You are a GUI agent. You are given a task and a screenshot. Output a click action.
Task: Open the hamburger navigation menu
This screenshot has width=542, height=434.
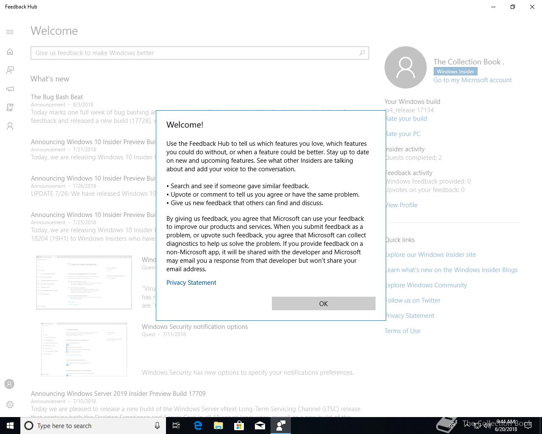pyautogui.click(x=10, y=32)
